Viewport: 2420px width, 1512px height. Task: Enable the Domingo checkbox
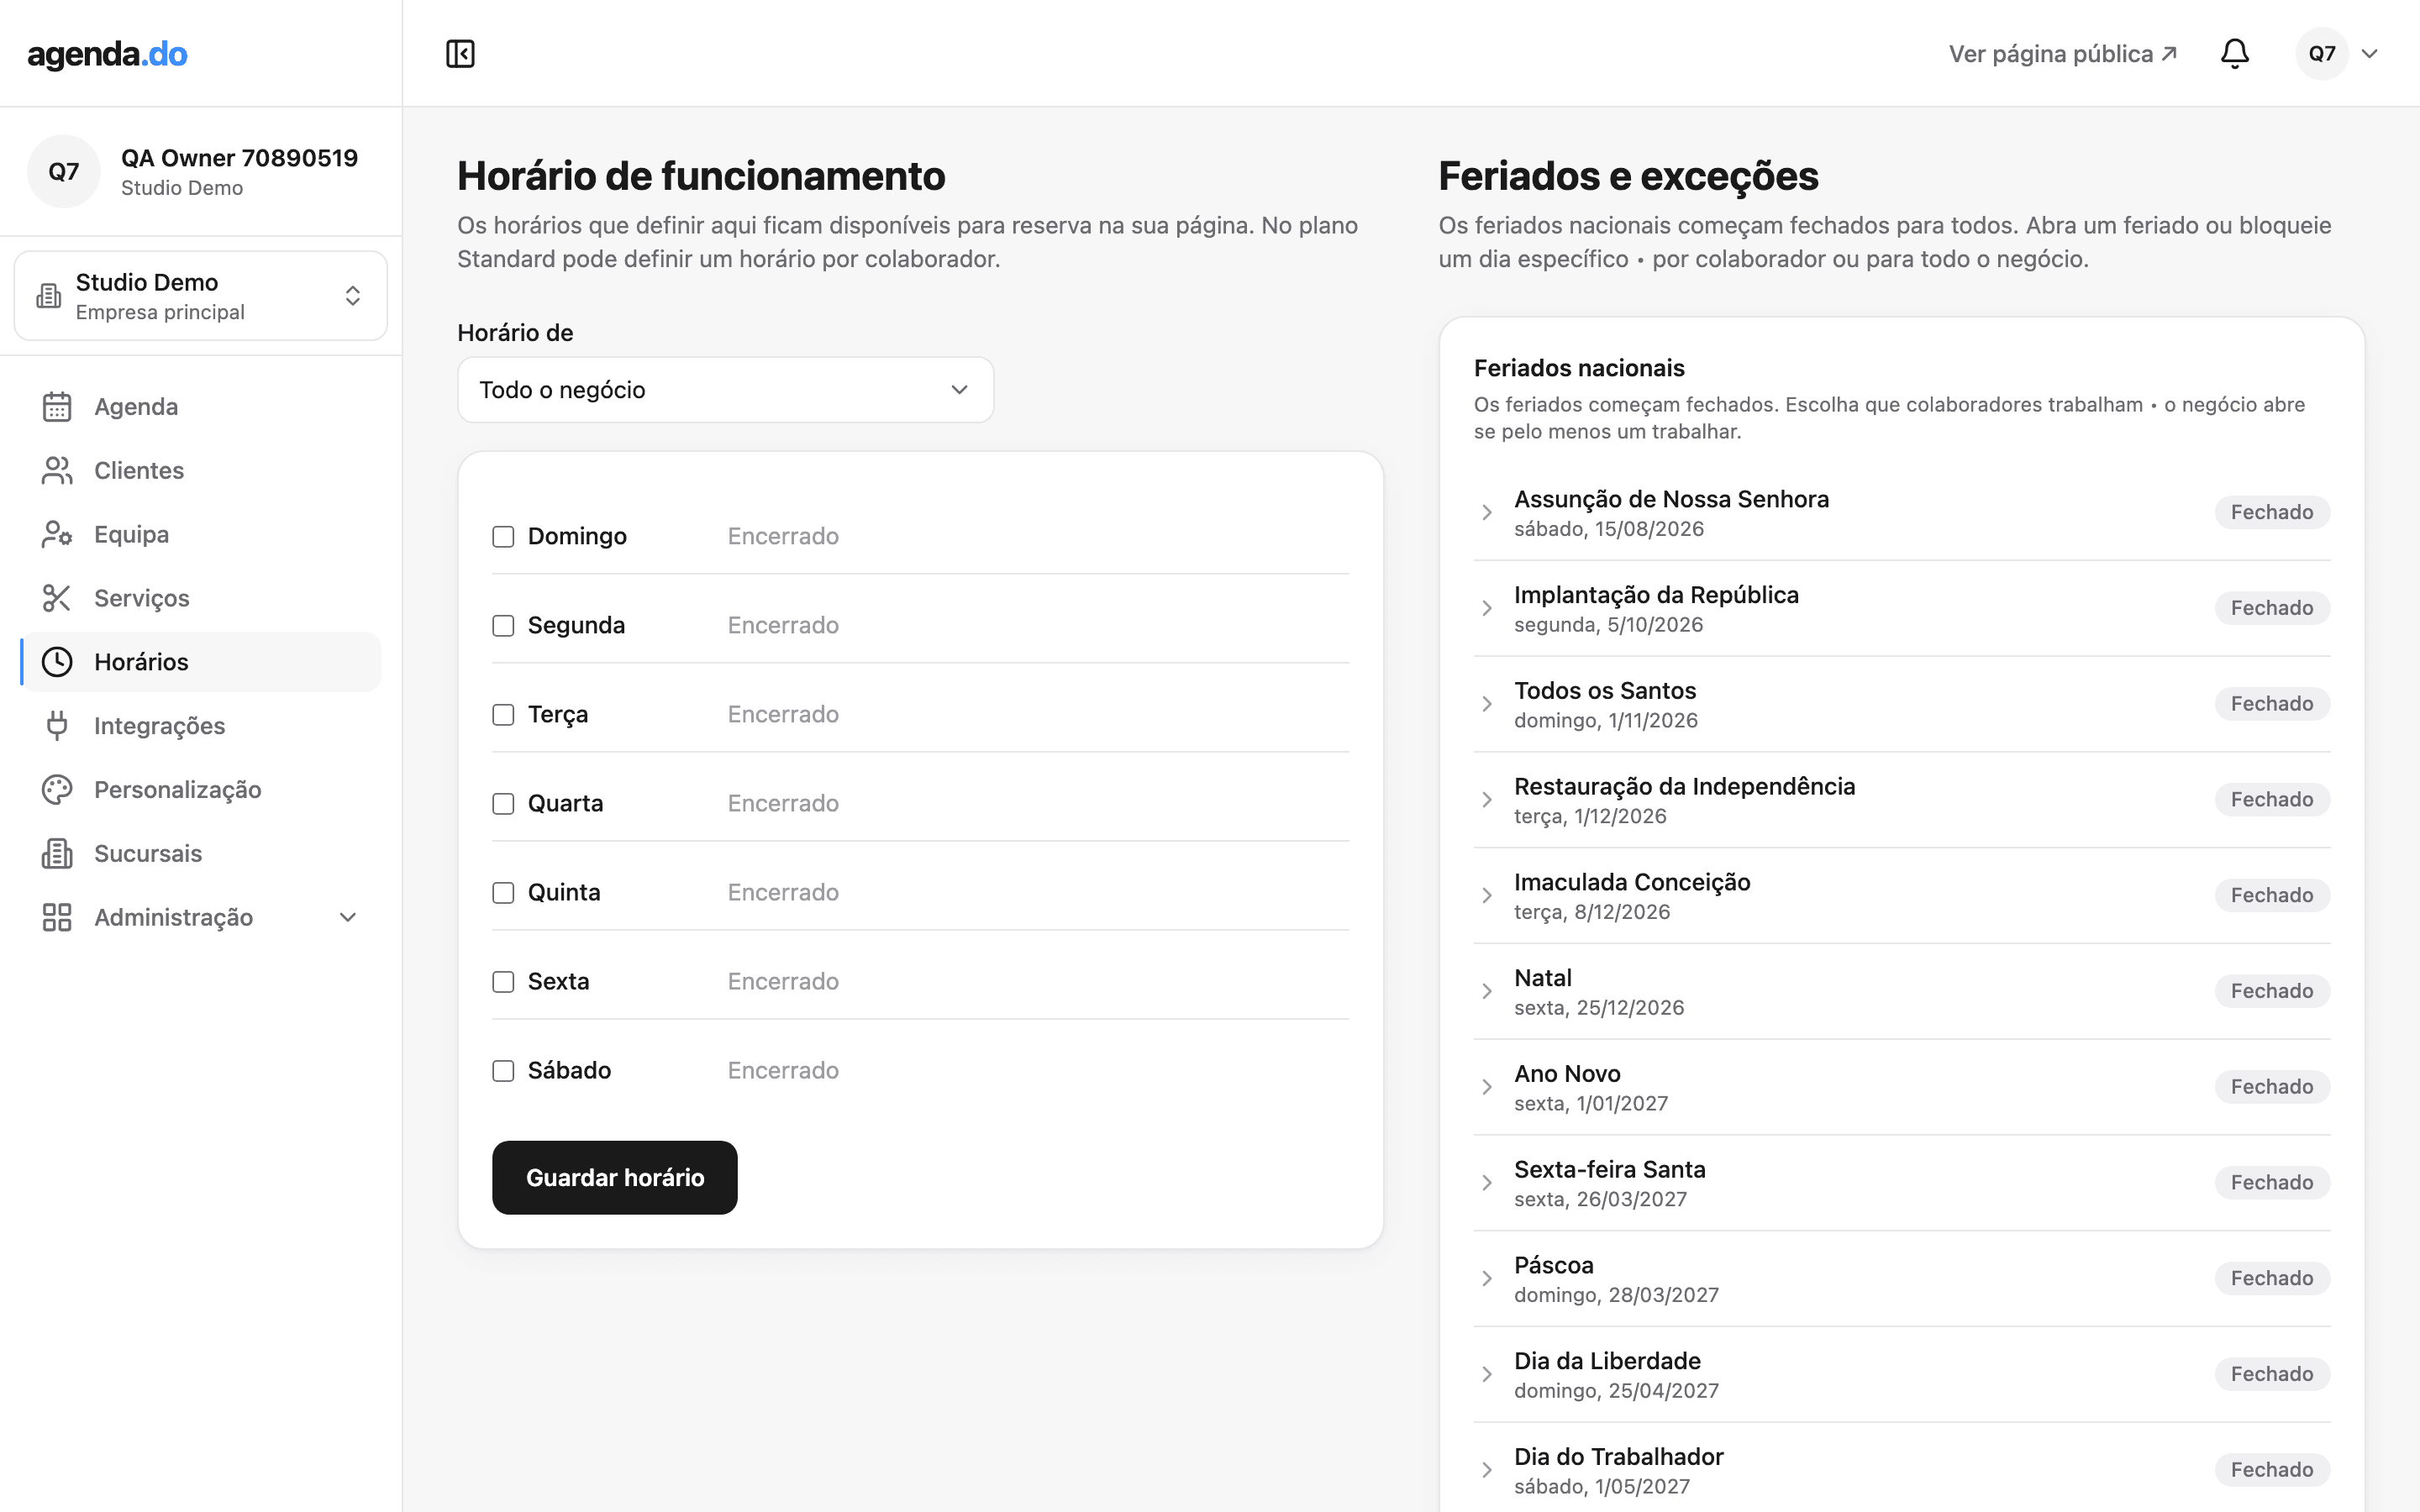[x=503, y=537]
